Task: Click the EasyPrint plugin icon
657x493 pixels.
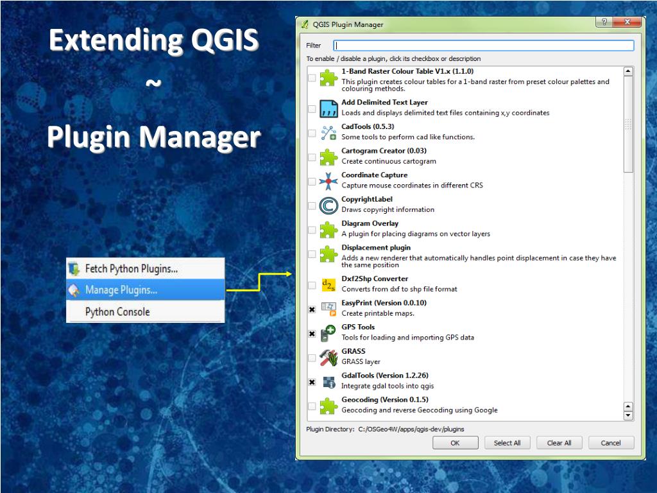Action: 328,309
